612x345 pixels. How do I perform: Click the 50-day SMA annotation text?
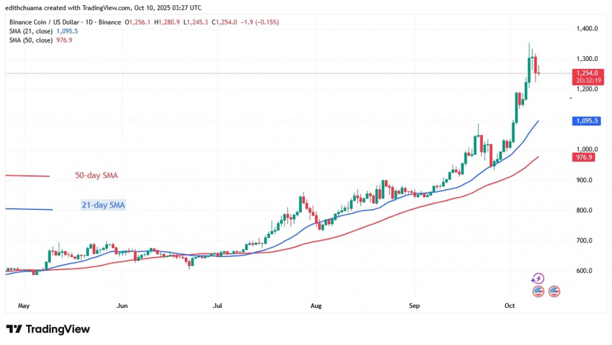[96, 175]
